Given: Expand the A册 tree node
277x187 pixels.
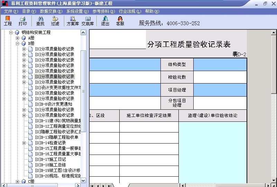Looking at the screenshot, I should 18,38.
